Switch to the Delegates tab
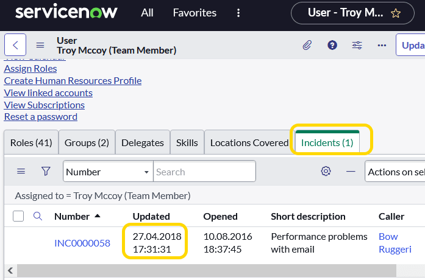 pos(143,142)
